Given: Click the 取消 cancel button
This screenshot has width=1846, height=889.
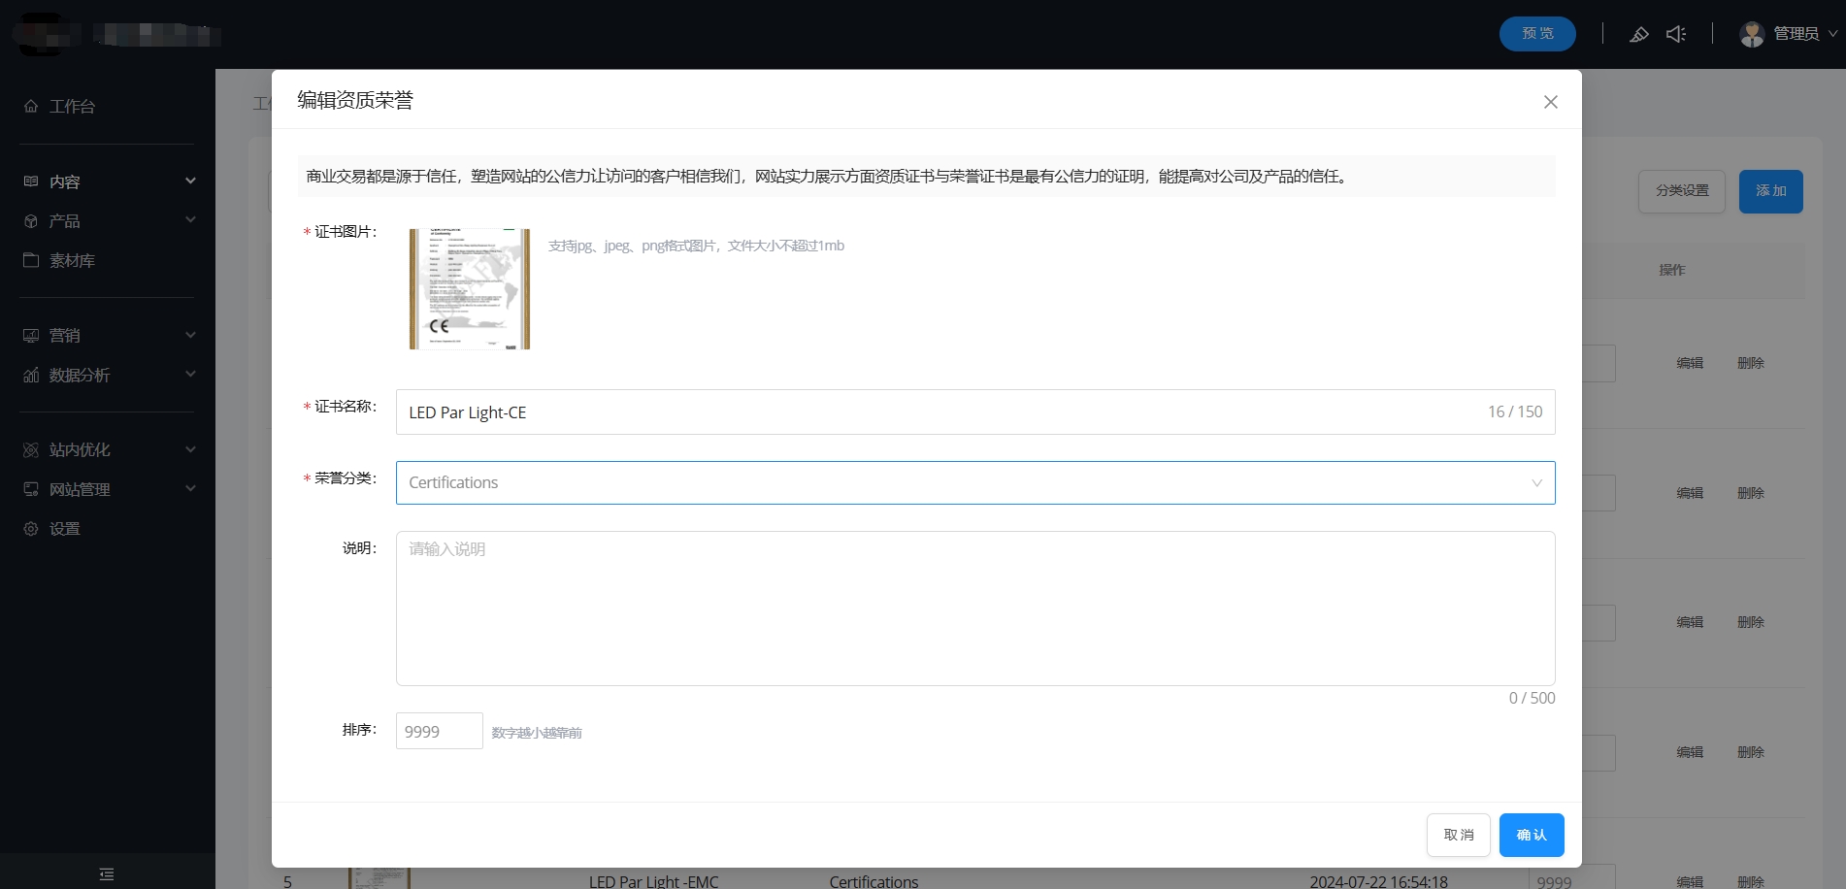Looking at the screenshot, I should pos(1458,835).
